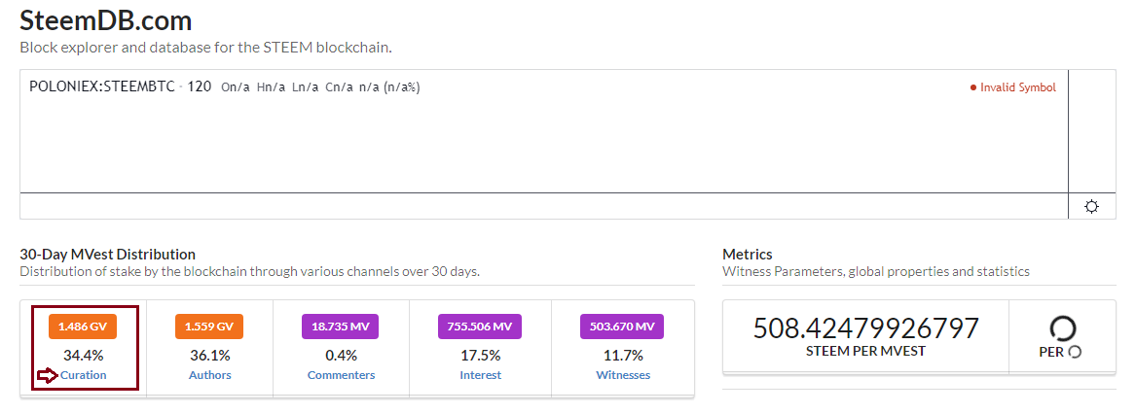Open the Curation link
The height and width of the screenshot is (413, 1136).
coord(84,375)
